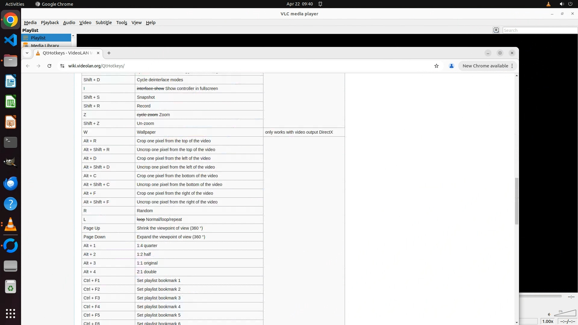Open Chrome profile avatar icon
This screenshot has width=578, height=325.
coord(451,66)
